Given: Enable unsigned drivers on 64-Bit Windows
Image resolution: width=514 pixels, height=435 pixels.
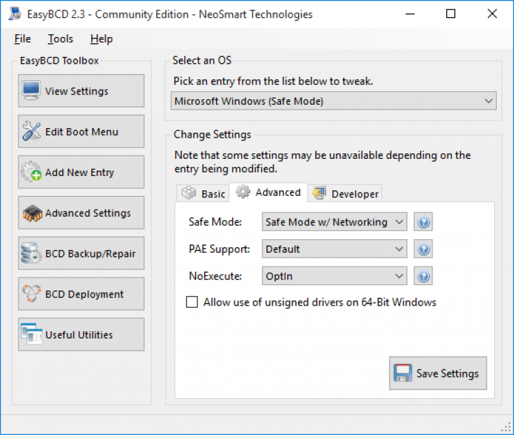Looking at the screenshot, I should coord(193,302).
